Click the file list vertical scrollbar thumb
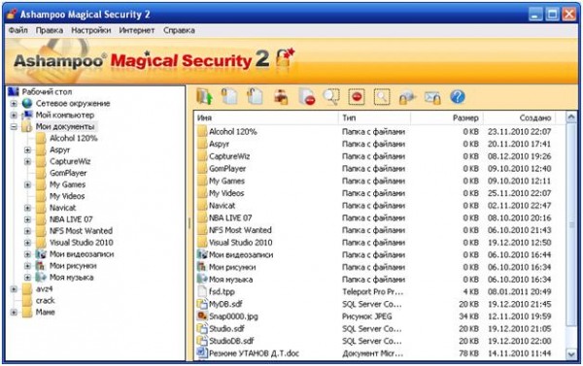The width and height of the screenshot is (583, 366). click(x=571, y=225)
